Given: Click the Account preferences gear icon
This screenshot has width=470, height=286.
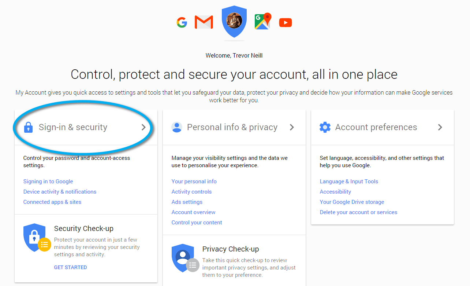Looking at the screenshot, I should 325,127.
